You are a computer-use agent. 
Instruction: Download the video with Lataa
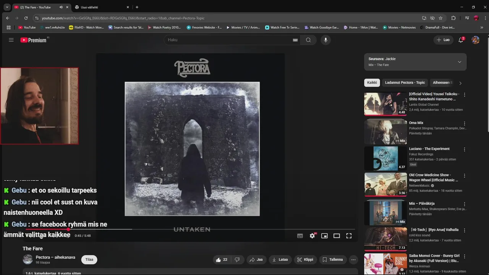point(280,260)
